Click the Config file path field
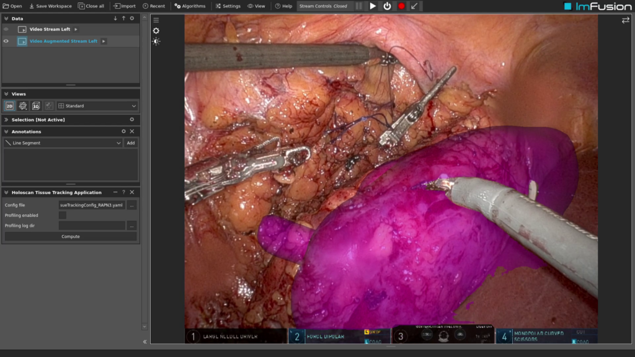 click(92, 205)
